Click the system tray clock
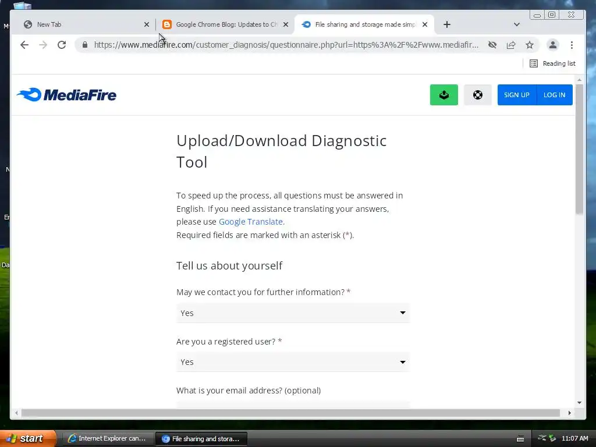The height and width of the screenshot is (447, 596). coord(574,438)
